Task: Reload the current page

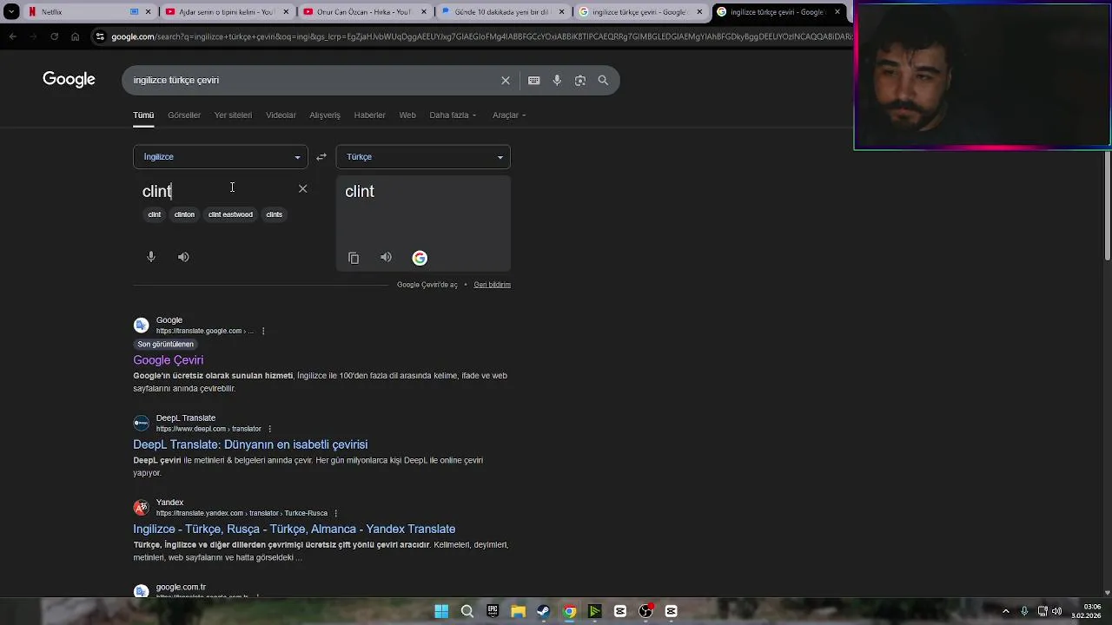Action: point(54,36)
